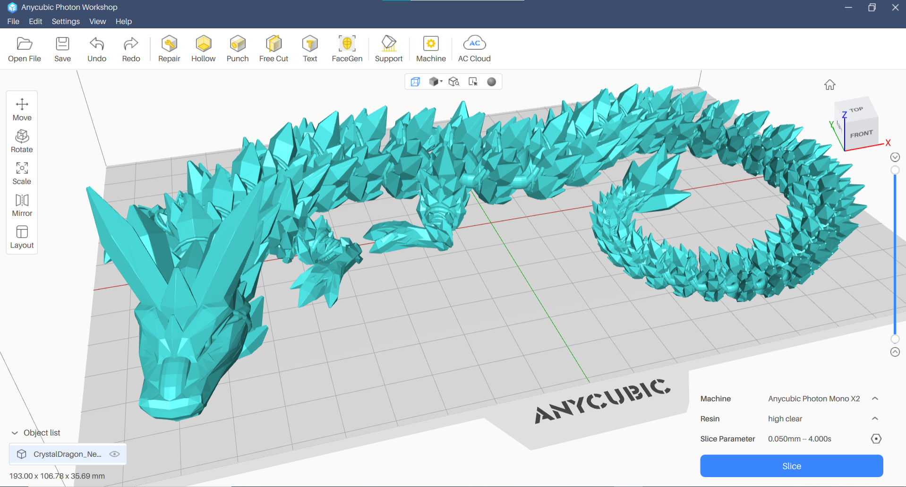Open the Help menu
Viewport: 906px width, 487px height.
tap(124, 21)
